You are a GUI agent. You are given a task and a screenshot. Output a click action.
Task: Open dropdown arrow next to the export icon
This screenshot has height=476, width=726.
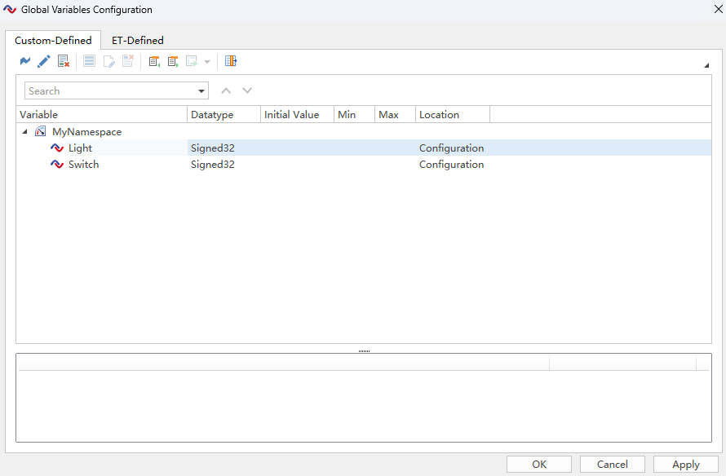click(207, 62)
